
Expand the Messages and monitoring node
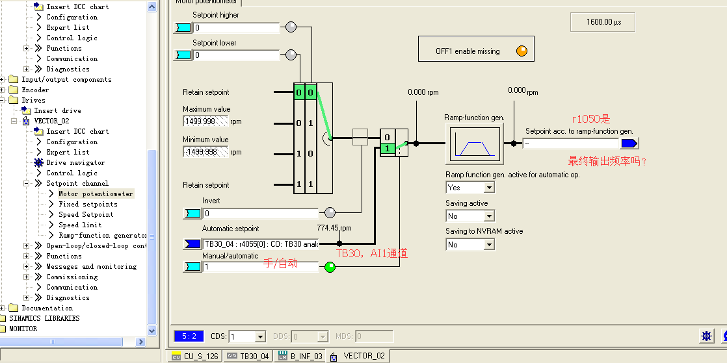[27, 266]
